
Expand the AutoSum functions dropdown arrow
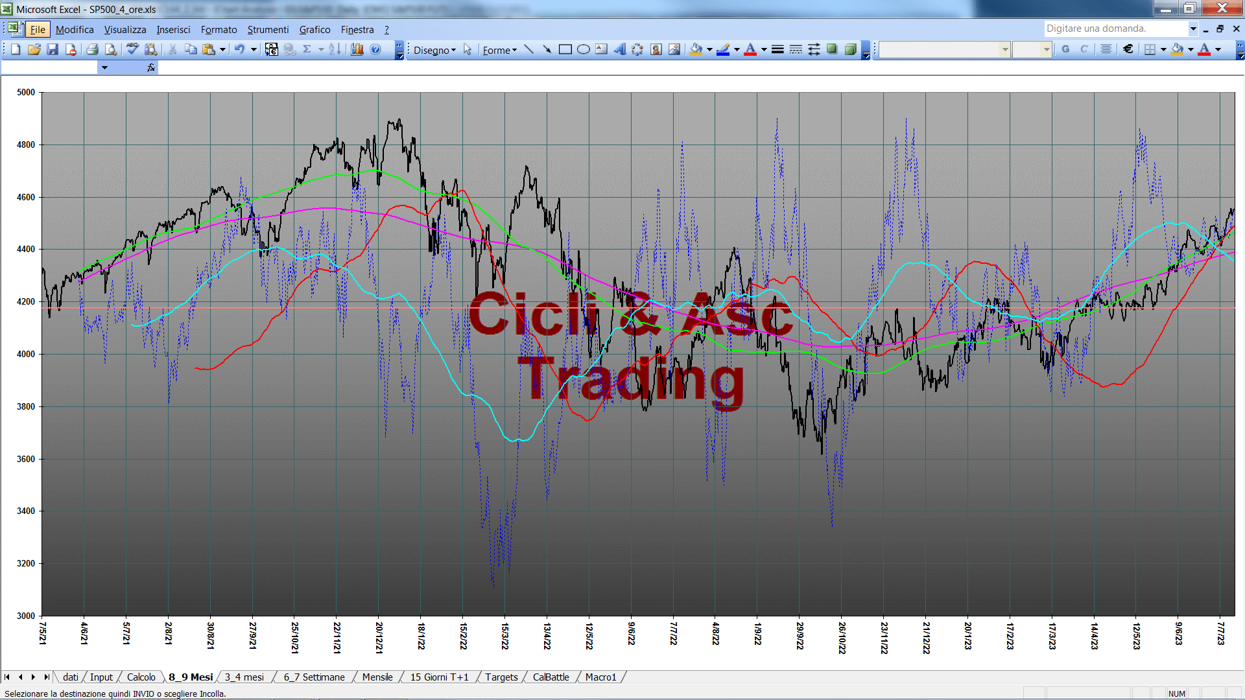[x=321, y=49]
